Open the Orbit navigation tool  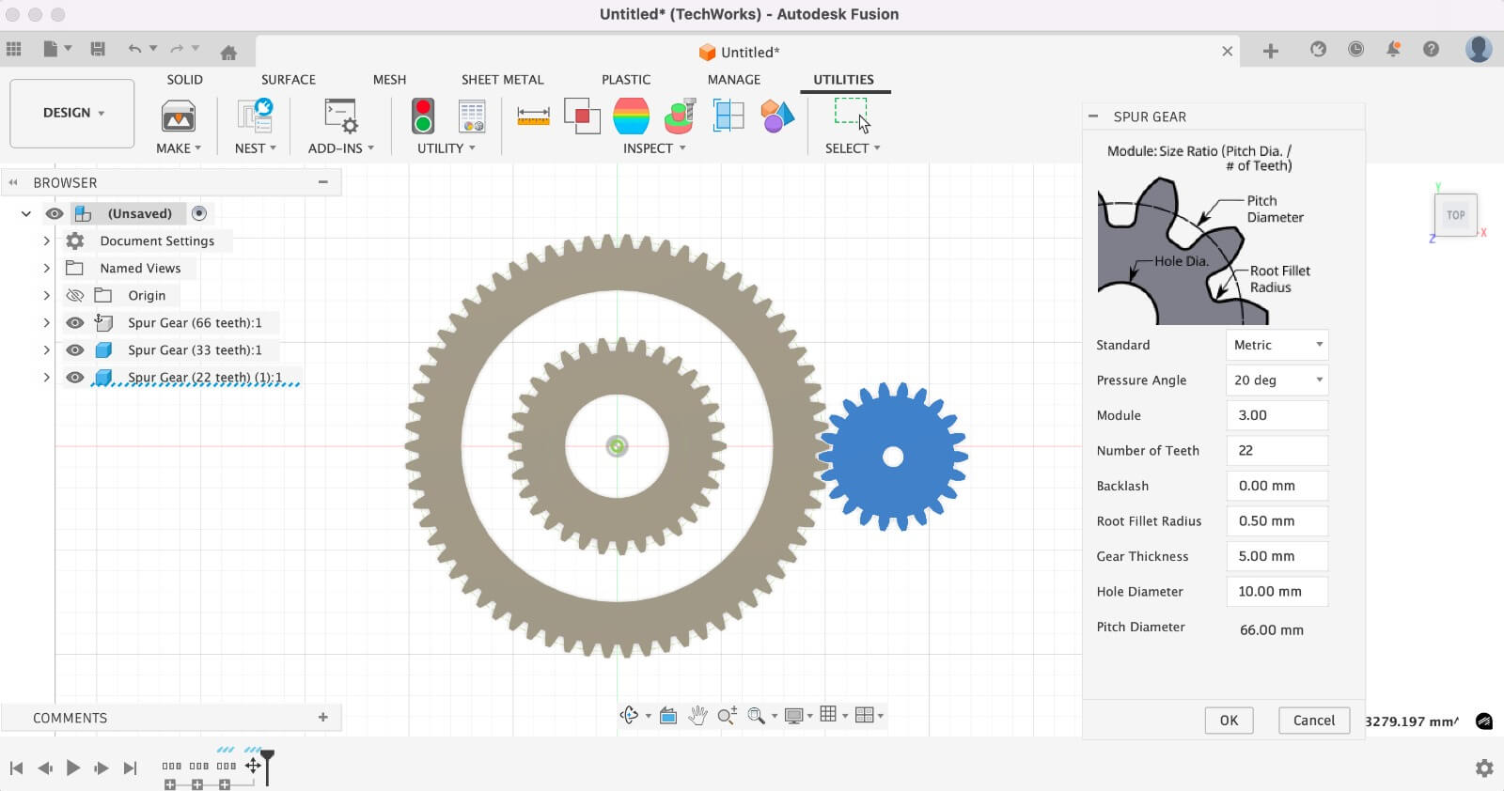click(x=629, y=716)
